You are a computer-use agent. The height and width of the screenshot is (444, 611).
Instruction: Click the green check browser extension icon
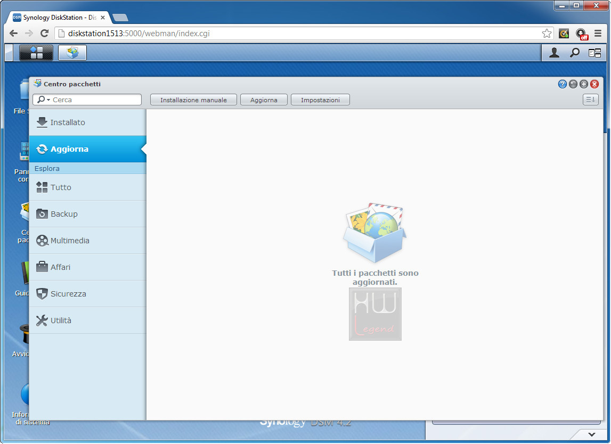(564, 34)
